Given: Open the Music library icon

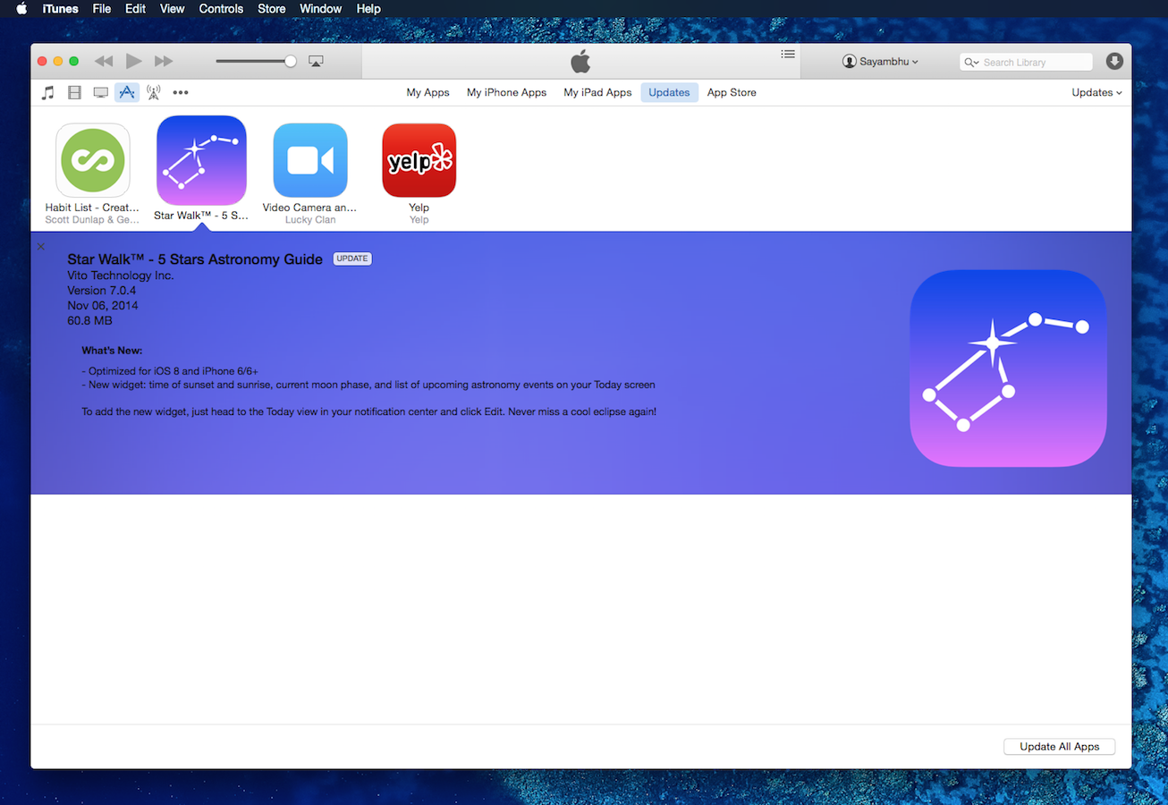Looking at the screenshot, I should point(48,92).
